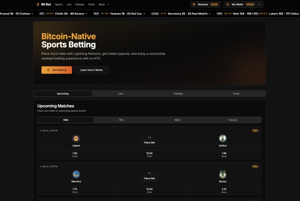Click the Upcoming Matches heading

[56, 106]
